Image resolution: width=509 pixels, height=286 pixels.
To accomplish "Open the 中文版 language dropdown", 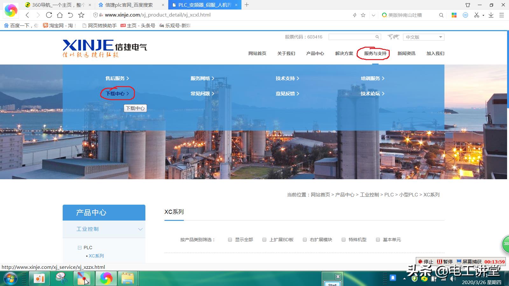I will (423, 37).
